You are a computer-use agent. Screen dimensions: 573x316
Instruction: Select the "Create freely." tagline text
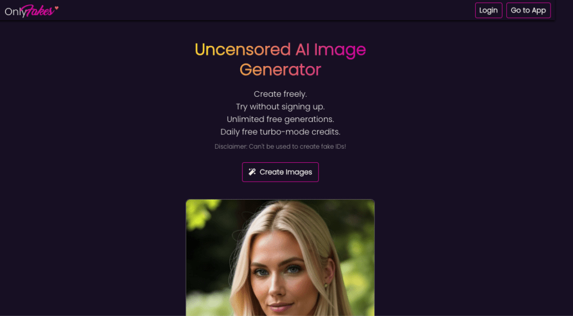pyautogui.click(x=280, y=94)
